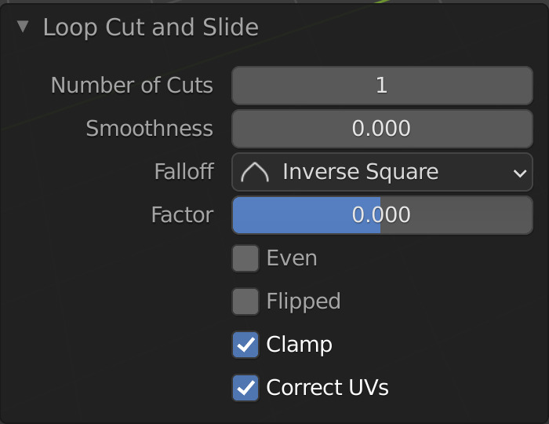Screen dimensions: 549x424
Task: Open the Falloff Inverse Square dropdown
Action: click(382, 172)
